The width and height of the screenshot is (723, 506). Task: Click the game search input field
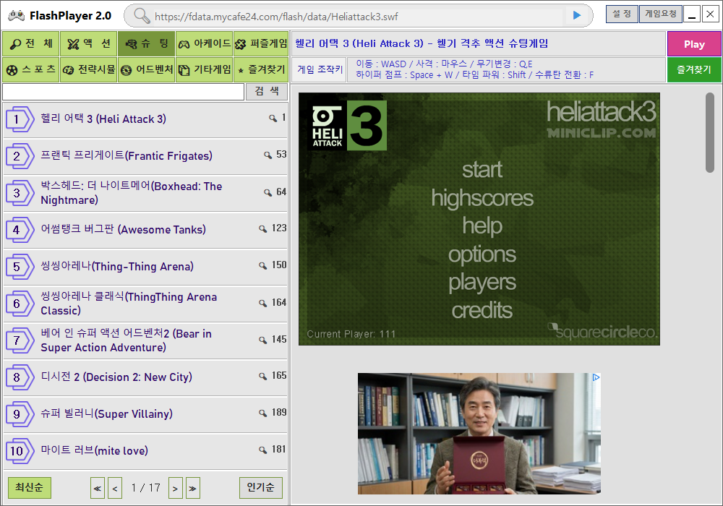[123, 92]
